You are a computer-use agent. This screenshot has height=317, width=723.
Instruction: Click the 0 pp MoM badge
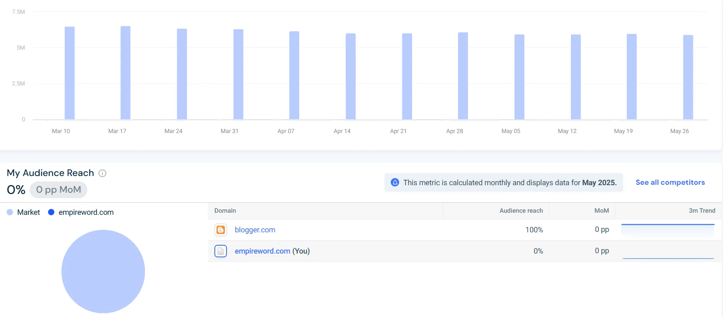click(x=59, y=190)
